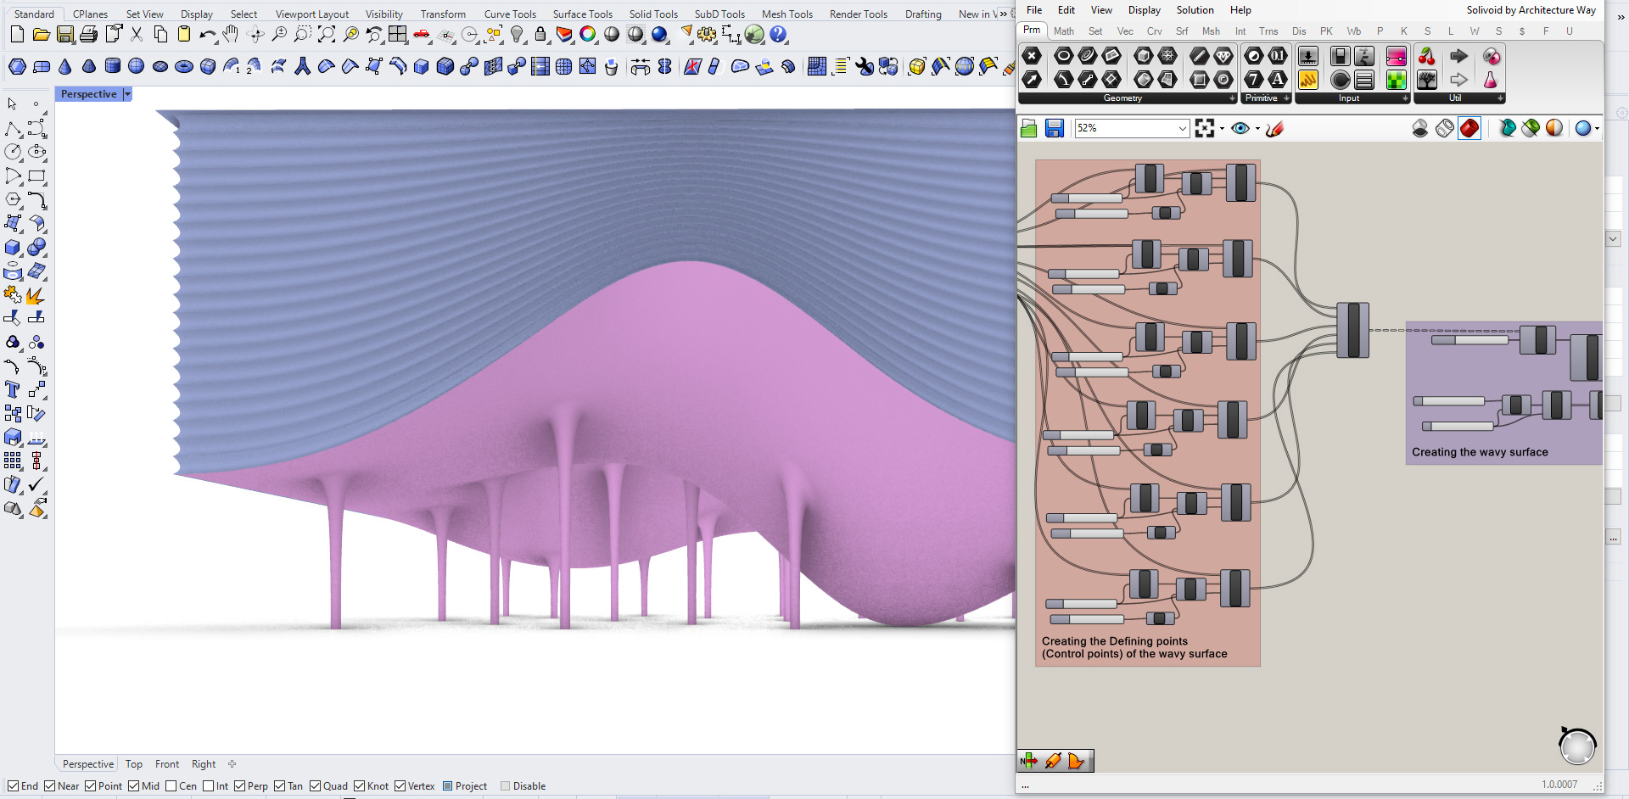Viewport: 1629px width, 799px height.
Task: Enable the Cen object snap checkbox
Action: (171, 786)
